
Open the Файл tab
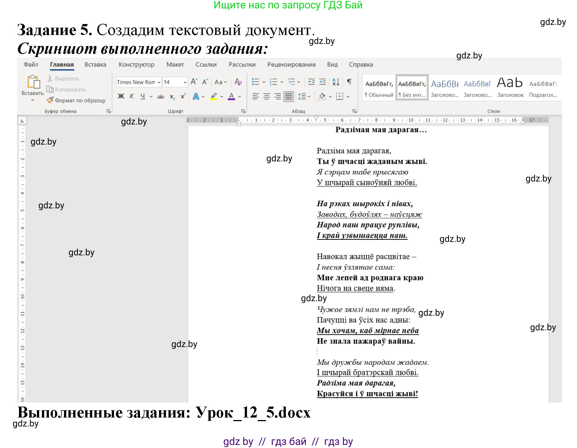(31, 65)
